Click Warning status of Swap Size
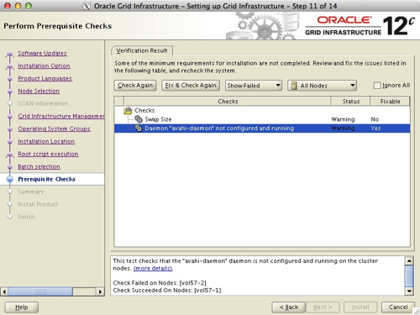 pyautogui.click(x=343, y=119)
